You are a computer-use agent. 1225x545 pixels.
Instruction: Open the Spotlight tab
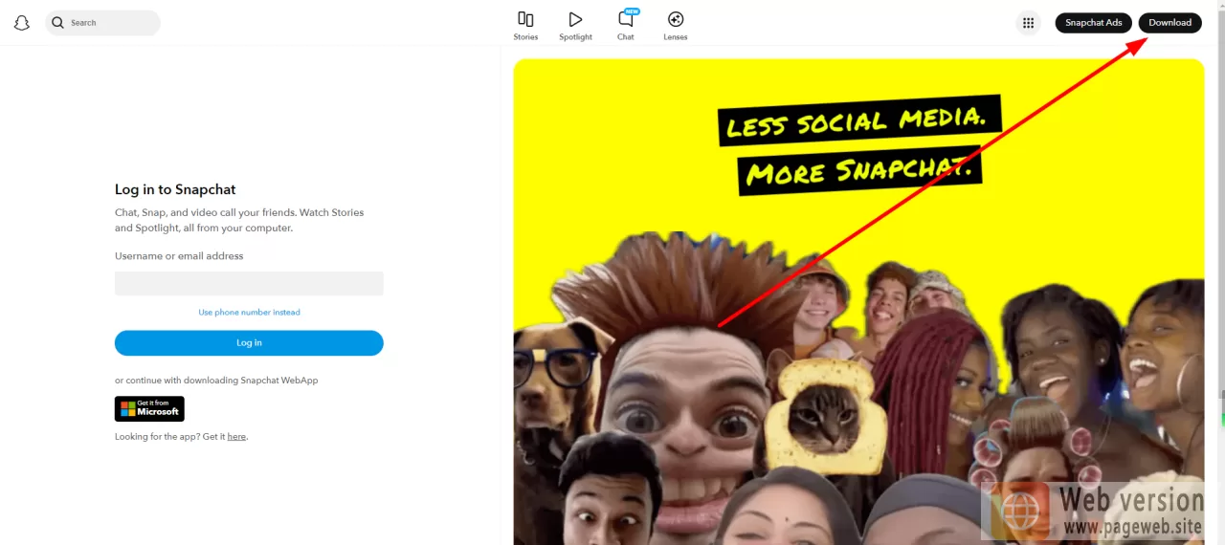pos(575,26)
